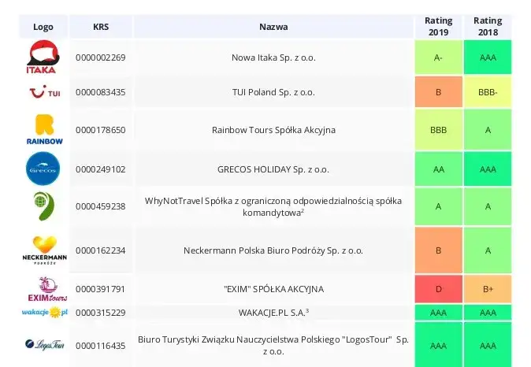531x367 pixels.
Task: Click the wakacje.pl logo
Action: pos(43,313)
